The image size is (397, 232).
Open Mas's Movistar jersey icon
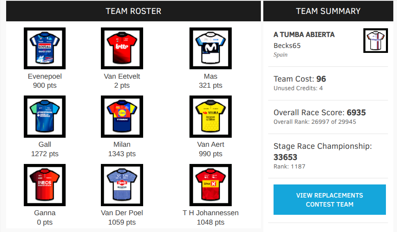(210, 48)
